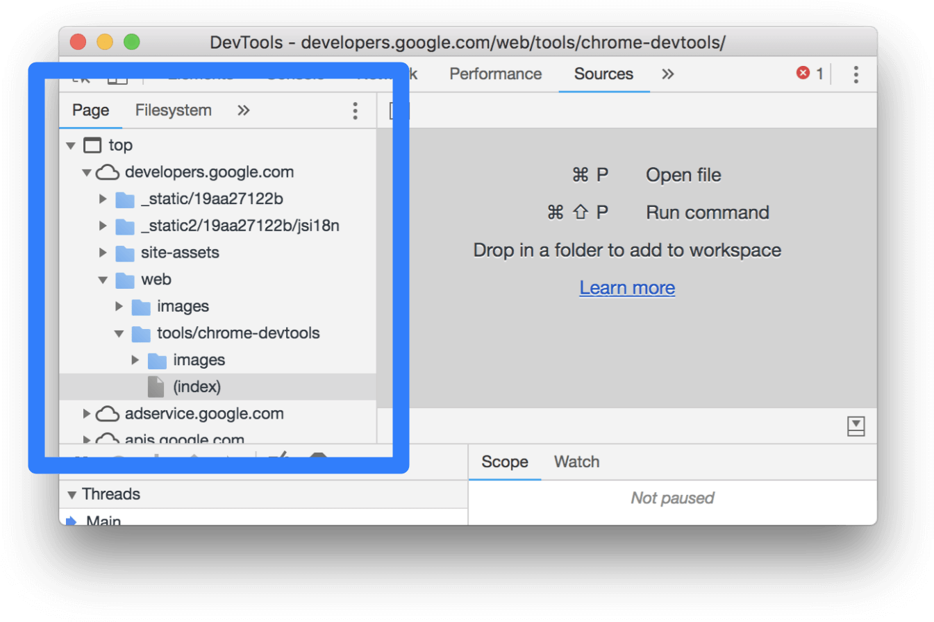
Task: Expand the images folder under web
Action: pos(119,307)
